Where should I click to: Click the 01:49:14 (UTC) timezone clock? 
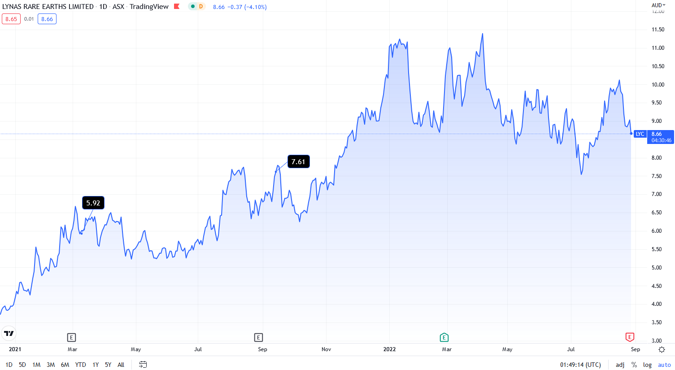pyautogui.click(x=580, y=365)
